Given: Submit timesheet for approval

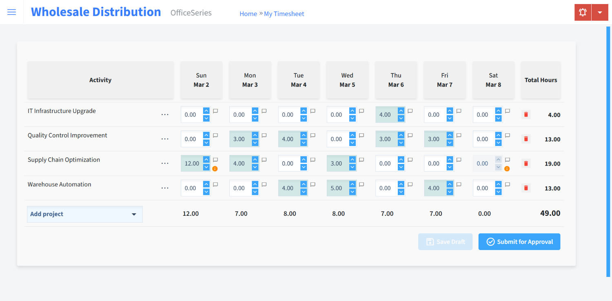Looking at the screenshot, I should [x=519, y=241].
